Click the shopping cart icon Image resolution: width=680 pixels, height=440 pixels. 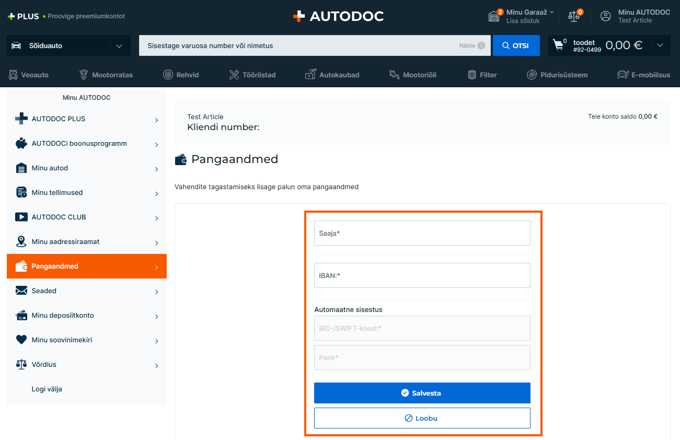(559, 45)
